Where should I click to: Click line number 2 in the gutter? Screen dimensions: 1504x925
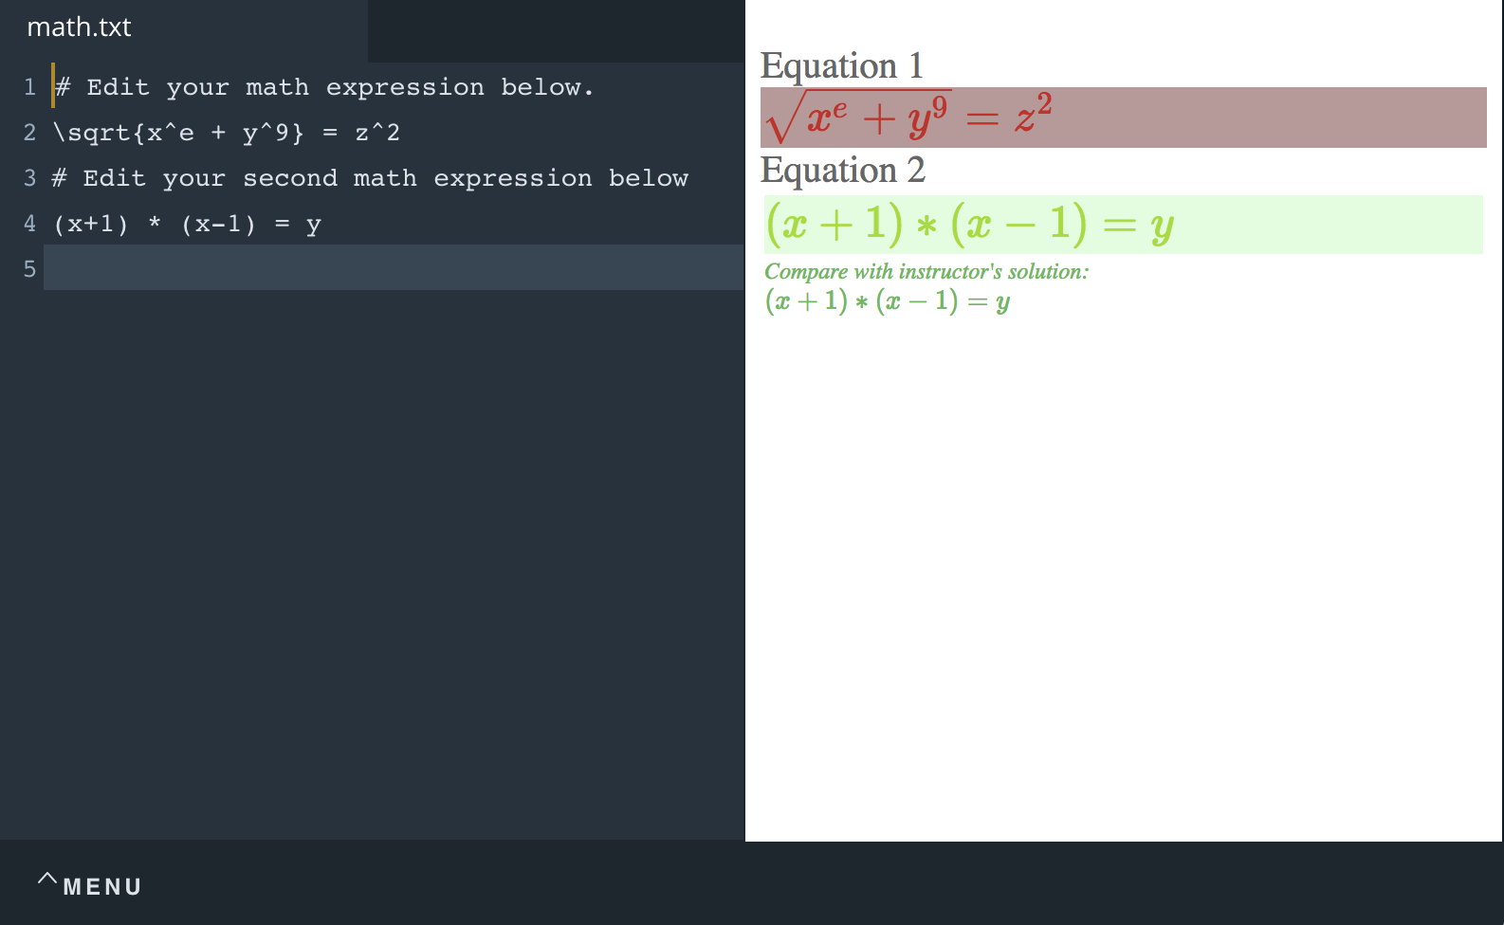pyautogui.click(x=29, y=133)
